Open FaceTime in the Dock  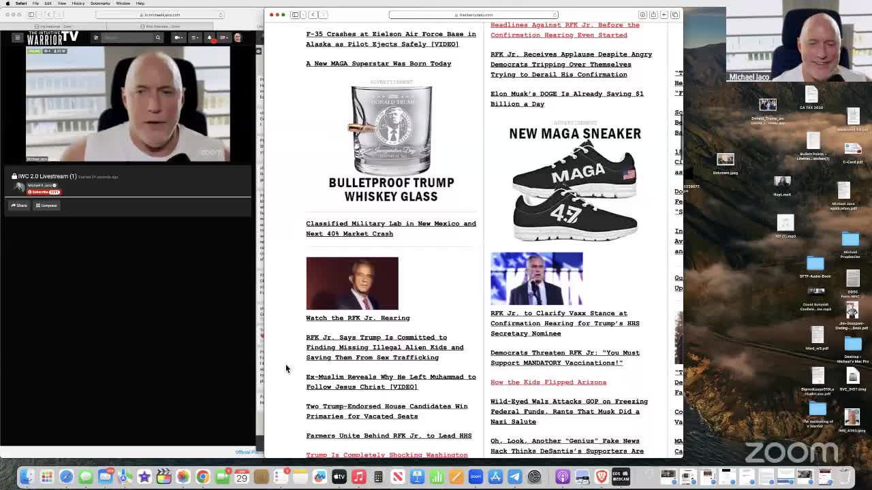[x=222, y=477]
